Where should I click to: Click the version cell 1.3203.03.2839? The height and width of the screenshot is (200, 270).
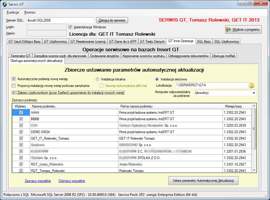coord(237,125)
